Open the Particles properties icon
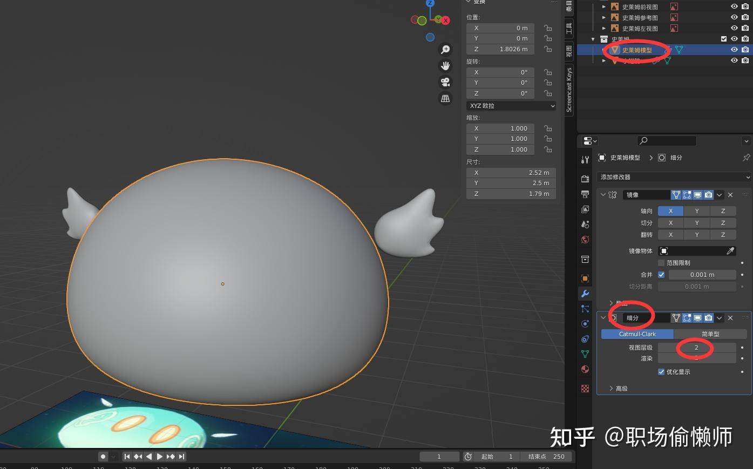Screen dimensions: 753x469 (x=585, y=309)
